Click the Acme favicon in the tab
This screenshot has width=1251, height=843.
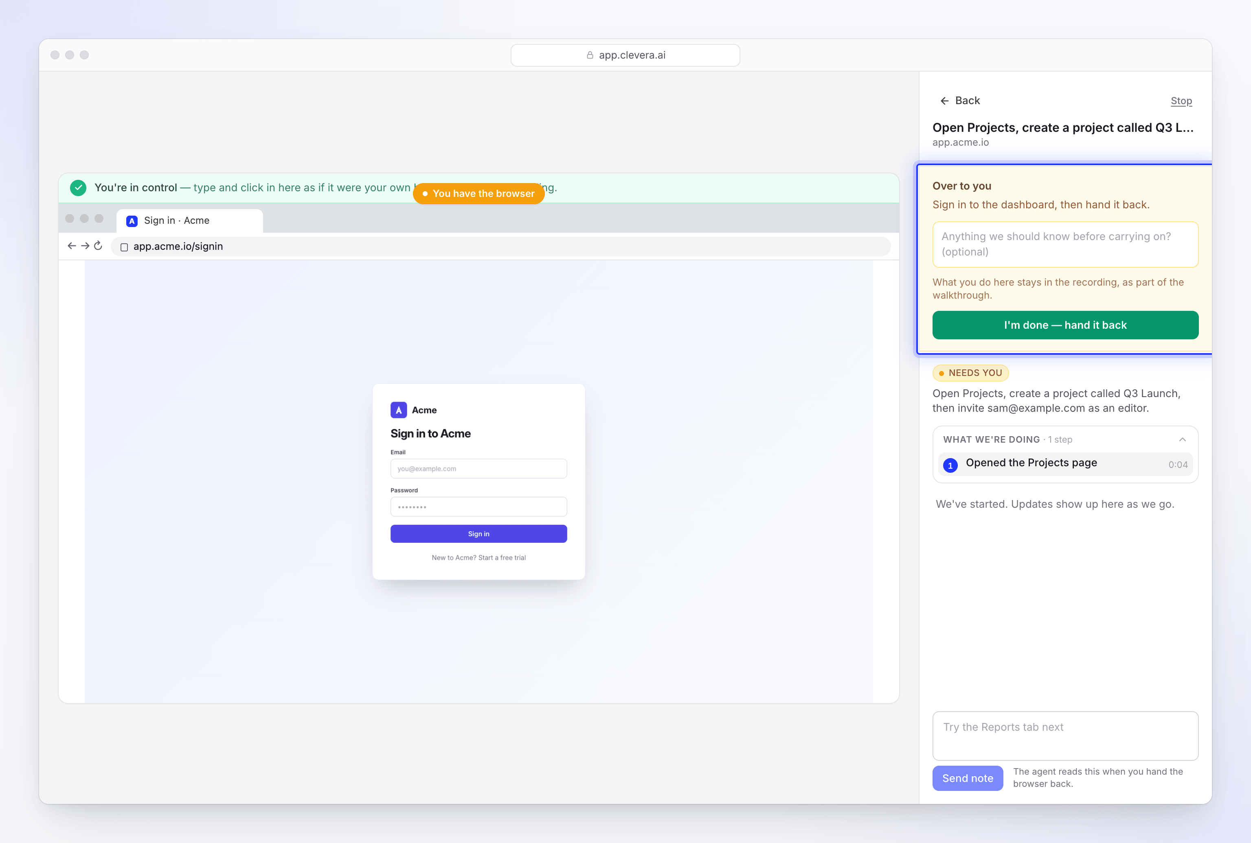pos(132,221)
